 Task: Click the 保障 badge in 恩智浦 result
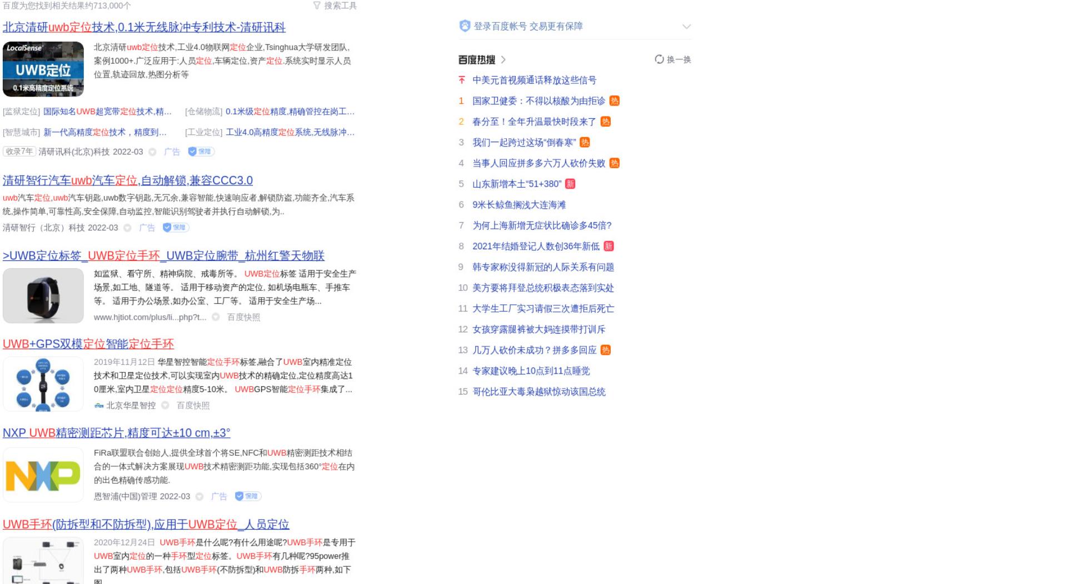248,496
